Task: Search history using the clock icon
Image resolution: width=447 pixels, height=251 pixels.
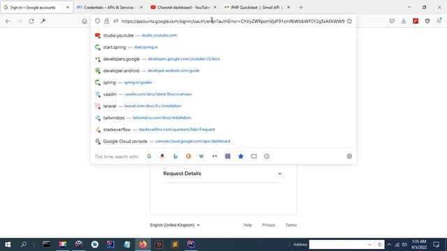Action: (267, 156)
